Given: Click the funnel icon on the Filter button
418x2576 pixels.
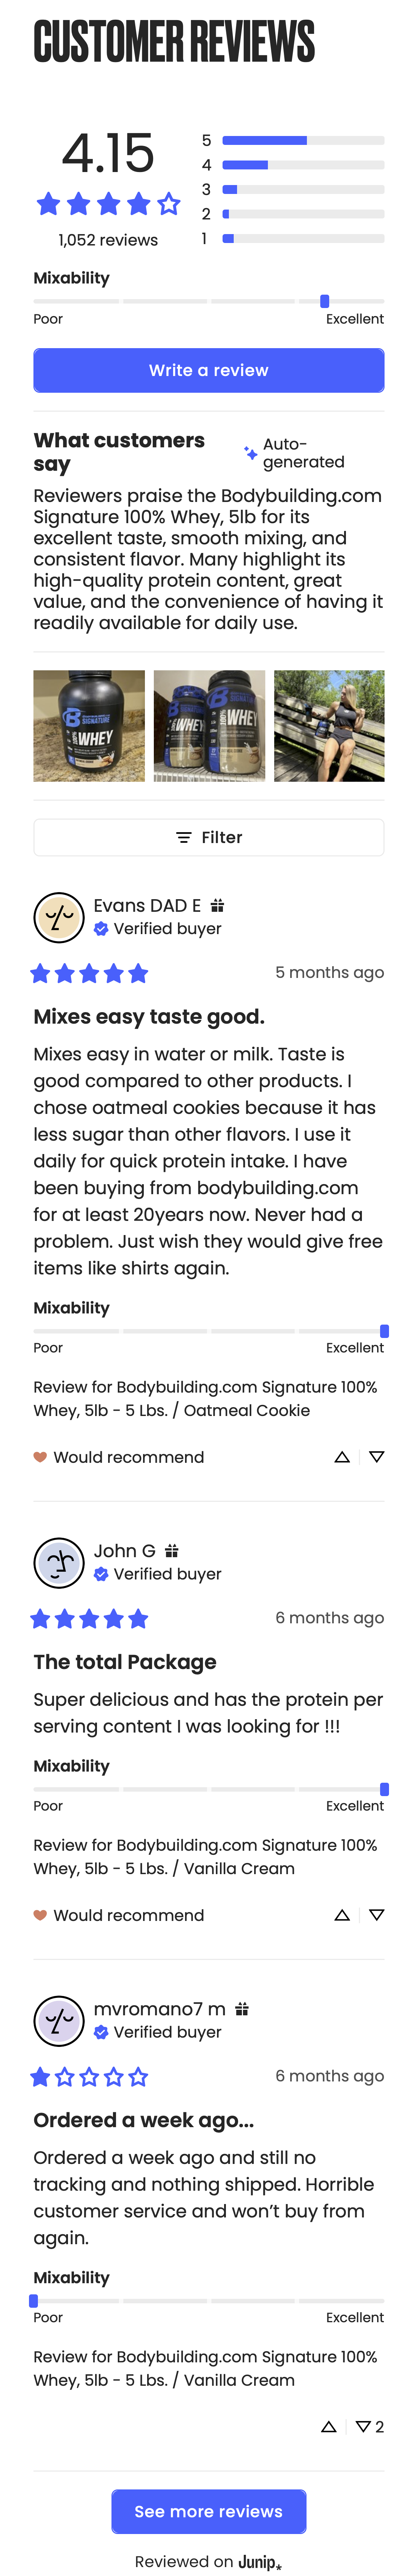Looking at the screenshot, I should coord(183,837).
